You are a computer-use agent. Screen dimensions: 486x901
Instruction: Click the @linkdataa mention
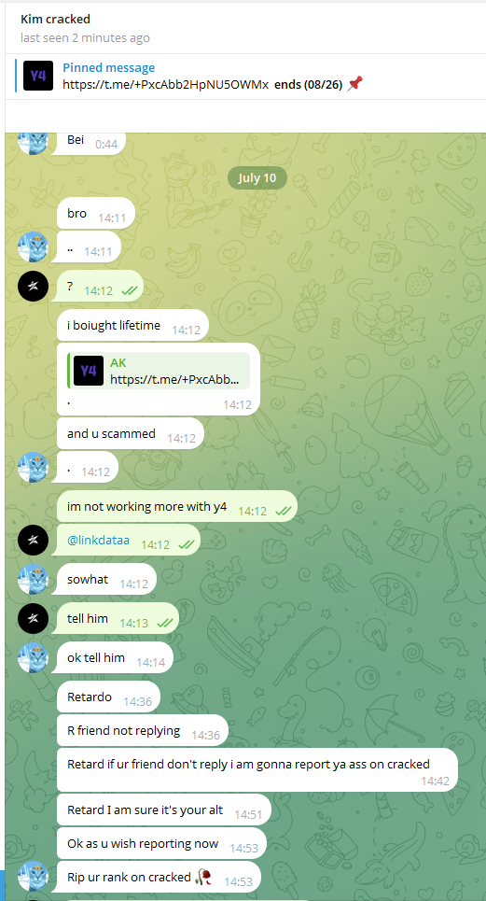pyautogui.click(x=98, y=541)
